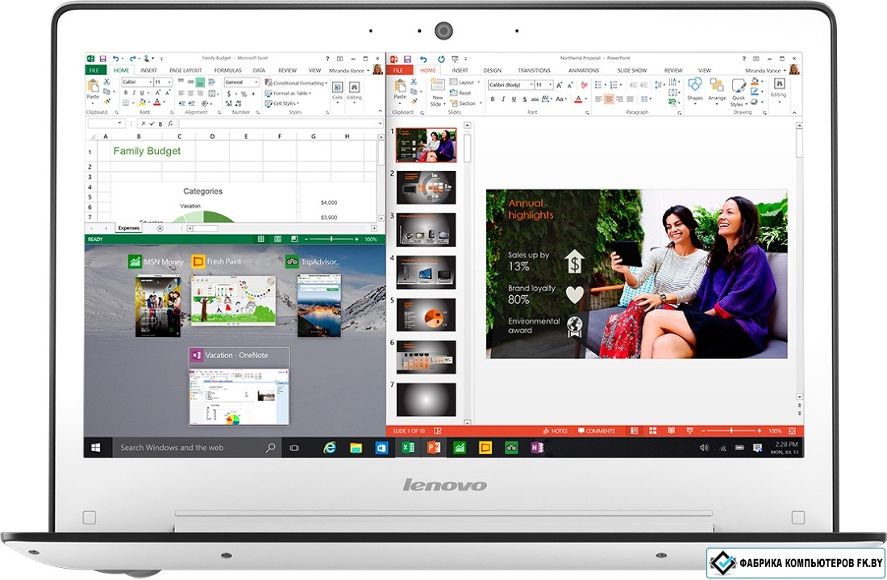The height and width of the screenshot is (580, 887).
Task: Open the PAGE LAYOUT tab in Excel
Action: (x=185, y=70)
